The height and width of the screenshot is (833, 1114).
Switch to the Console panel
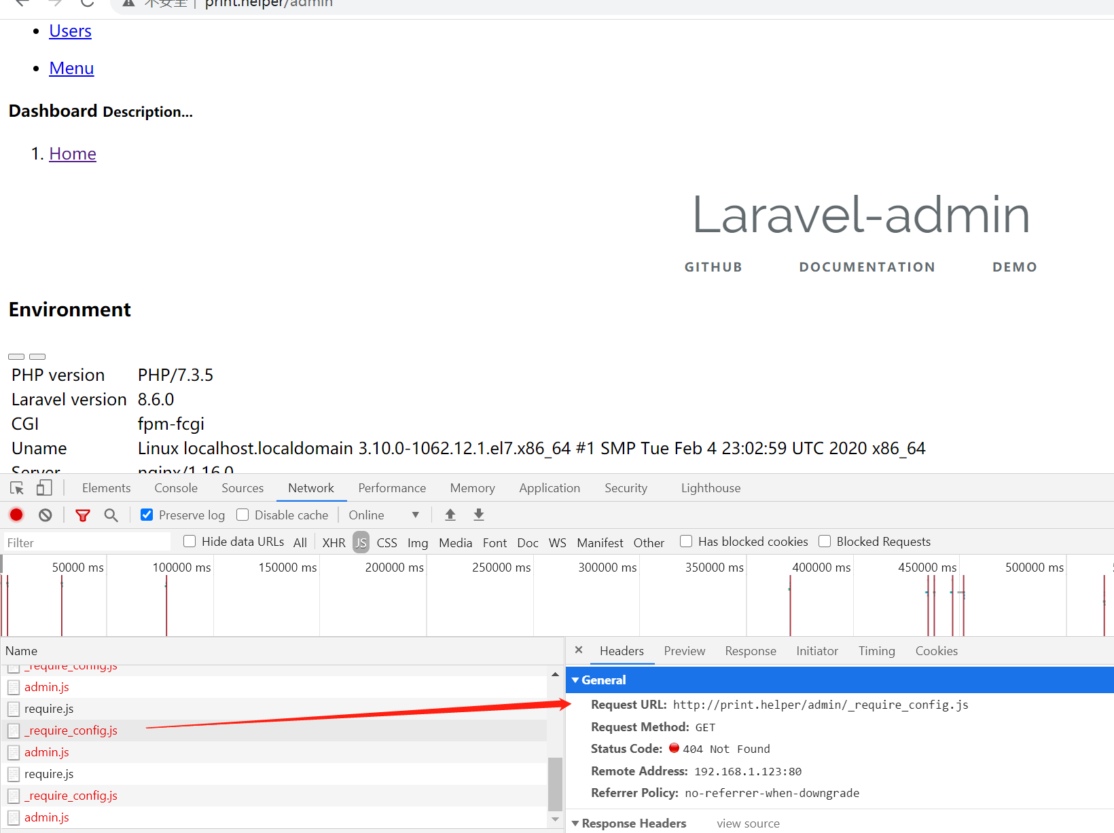(175, 487)
